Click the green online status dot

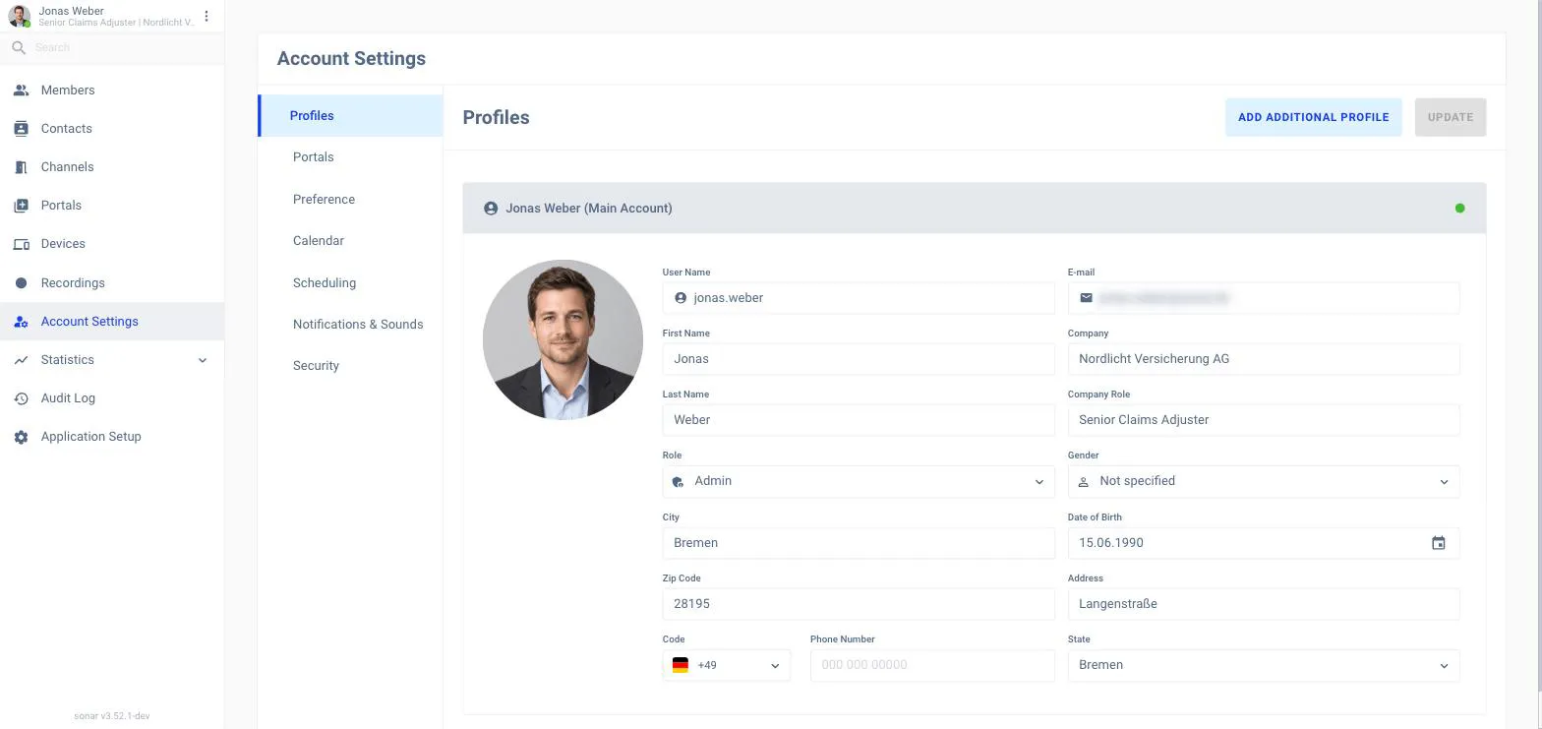point(1459,209)
